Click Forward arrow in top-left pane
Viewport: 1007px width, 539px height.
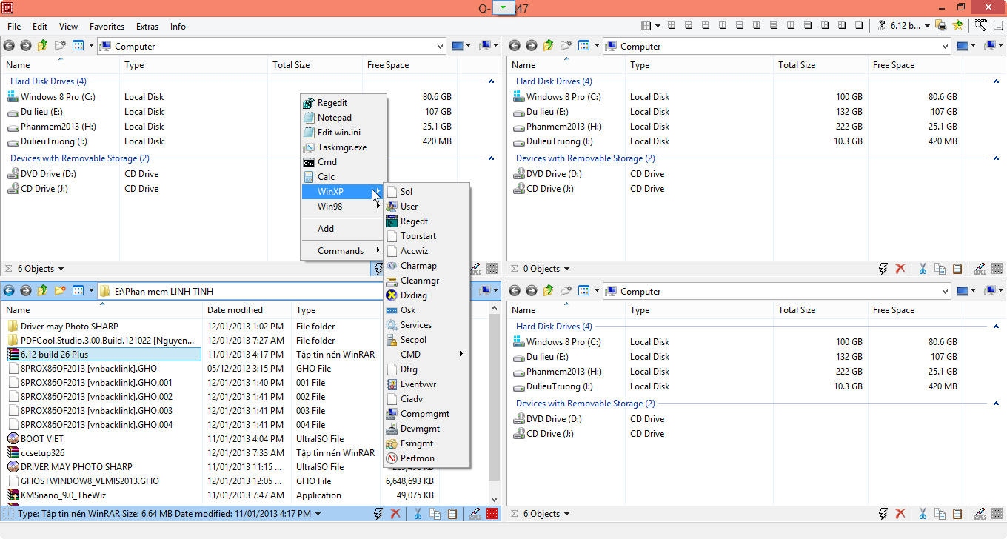(x=26, y=46)
